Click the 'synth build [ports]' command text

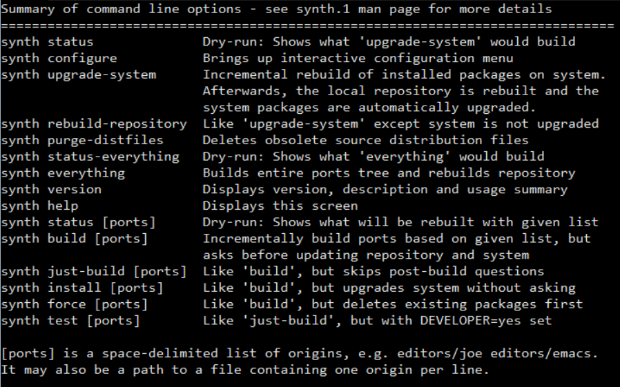point(75,239)
